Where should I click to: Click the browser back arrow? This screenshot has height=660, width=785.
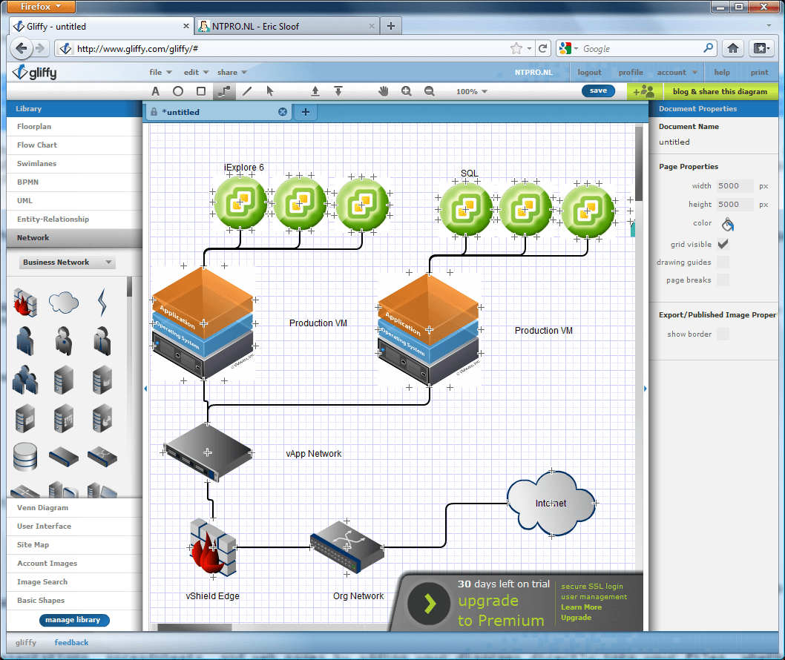[x=21, y=48]
